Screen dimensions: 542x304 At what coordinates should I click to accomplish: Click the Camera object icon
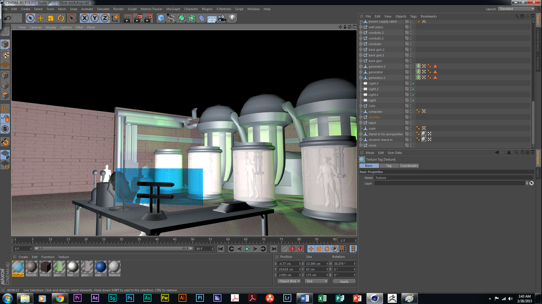(222, 18)
